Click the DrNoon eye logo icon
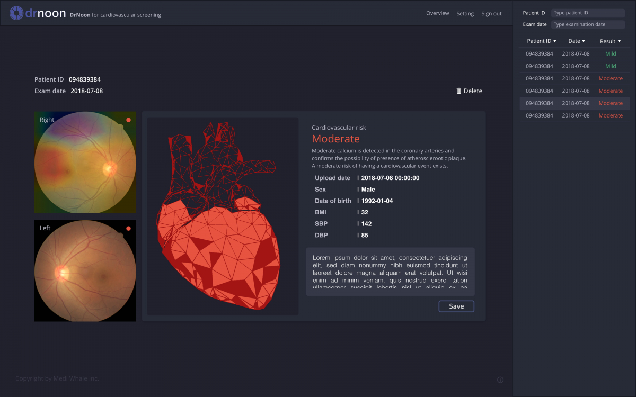 coord(16,13)
